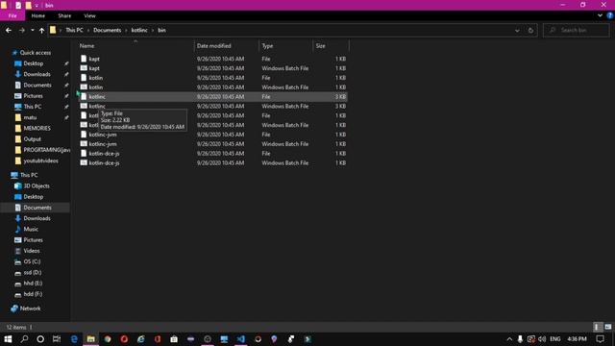Select the kotlin-dce-js File entry

[213, 154]
